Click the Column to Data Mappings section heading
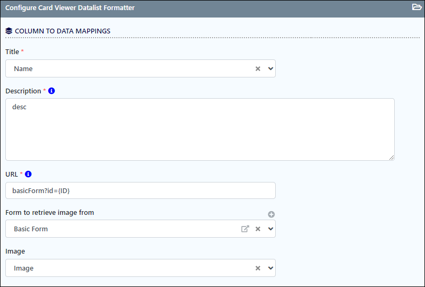Image resolution: width=425 pixels, height=287 pixels. point(63,31)
